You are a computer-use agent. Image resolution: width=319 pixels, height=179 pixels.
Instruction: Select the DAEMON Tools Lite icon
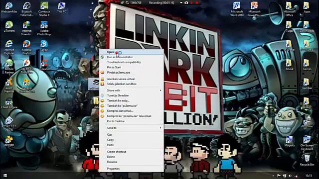26,66
